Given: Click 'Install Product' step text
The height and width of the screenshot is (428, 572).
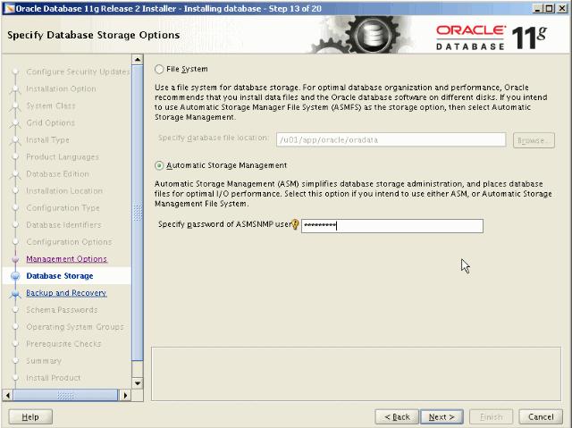Looking at the screenshot, I should (x=54, y=378).
